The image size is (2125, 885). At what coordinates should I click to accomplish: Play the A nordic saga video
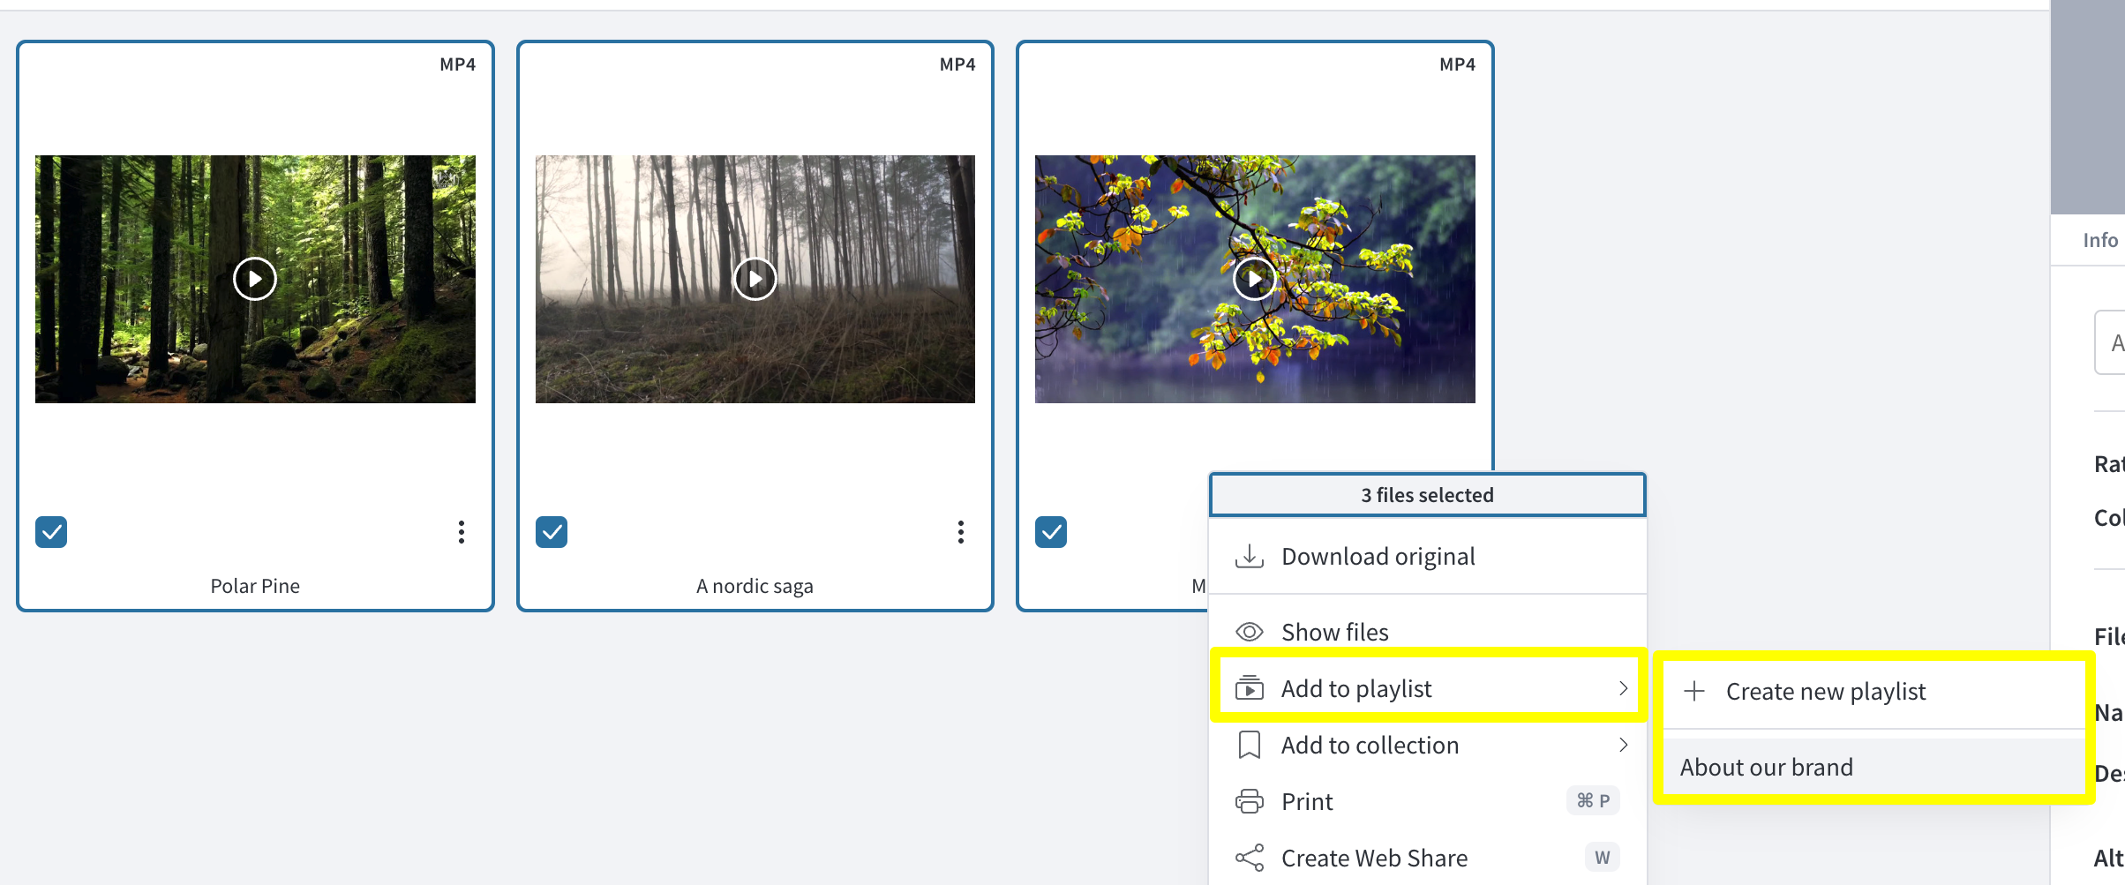coord(755,279)
